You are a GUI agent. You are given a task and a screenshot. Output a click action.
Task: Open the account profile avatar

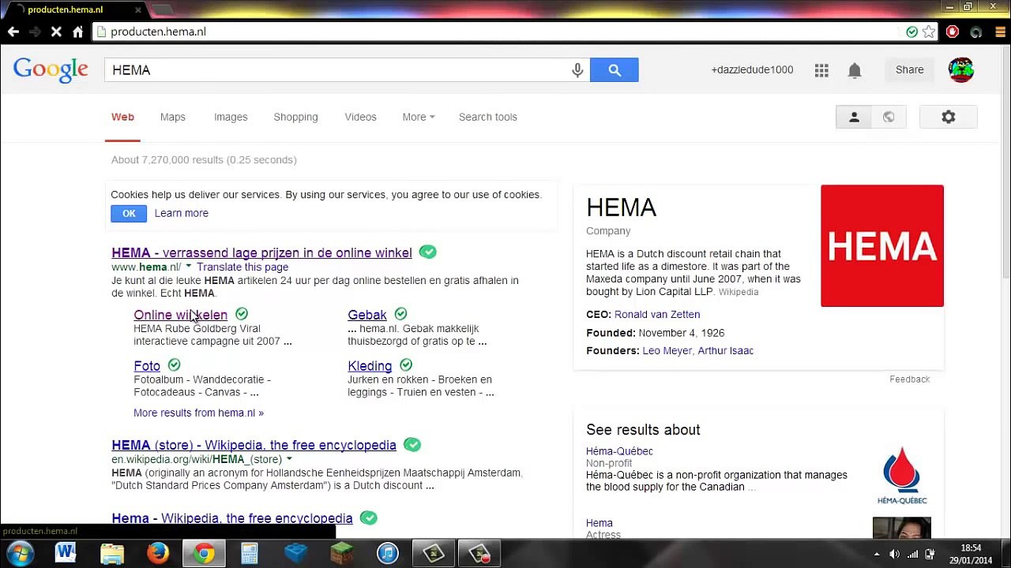pyautogui.click(x=961, y=69)
